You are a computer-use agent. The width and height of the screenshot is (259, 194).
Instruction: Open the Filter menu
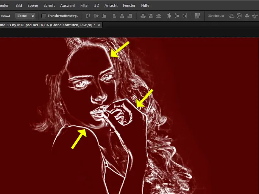coord(84,5)
